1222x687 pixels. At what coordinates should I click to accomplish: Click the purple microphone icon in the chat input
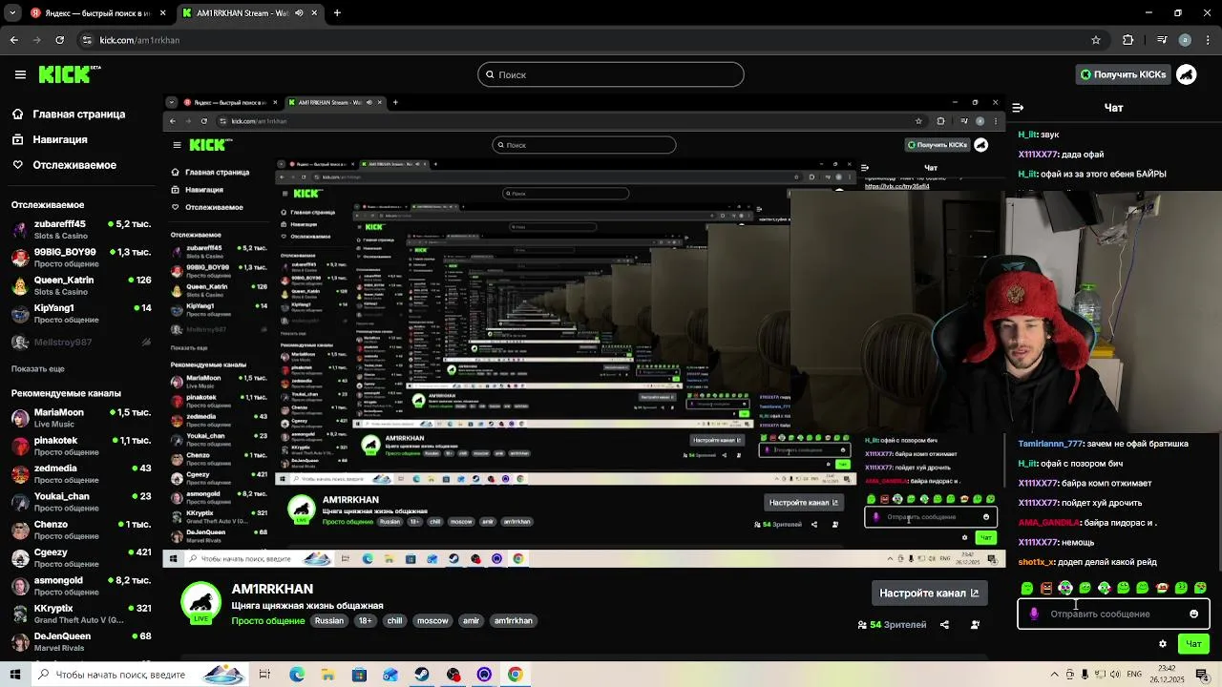coord(1034,614)
